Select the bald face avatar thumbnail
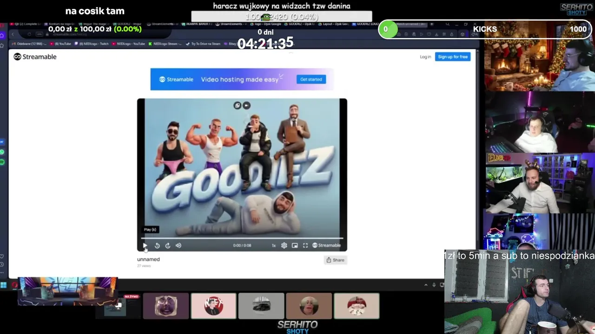Screen dimensions: 595x334 pos(309,306)
